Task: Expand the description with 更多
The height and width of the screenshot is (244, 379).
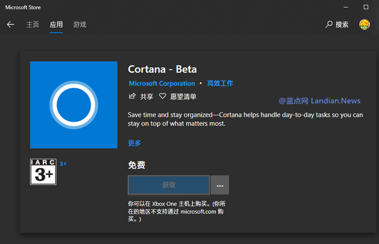Action: click(135, 143)
